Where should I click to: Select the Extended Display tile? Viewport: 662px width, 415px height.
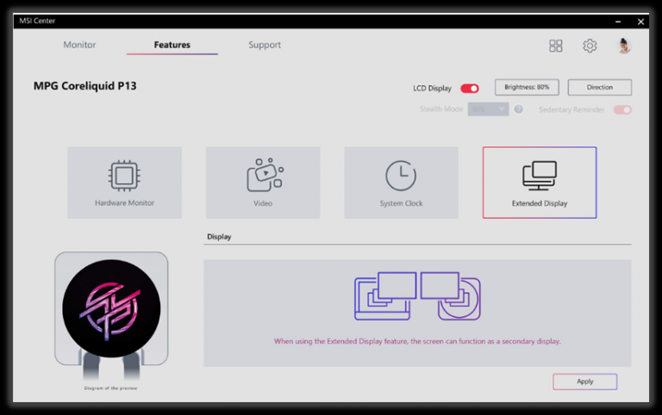(x=540, y=183)
